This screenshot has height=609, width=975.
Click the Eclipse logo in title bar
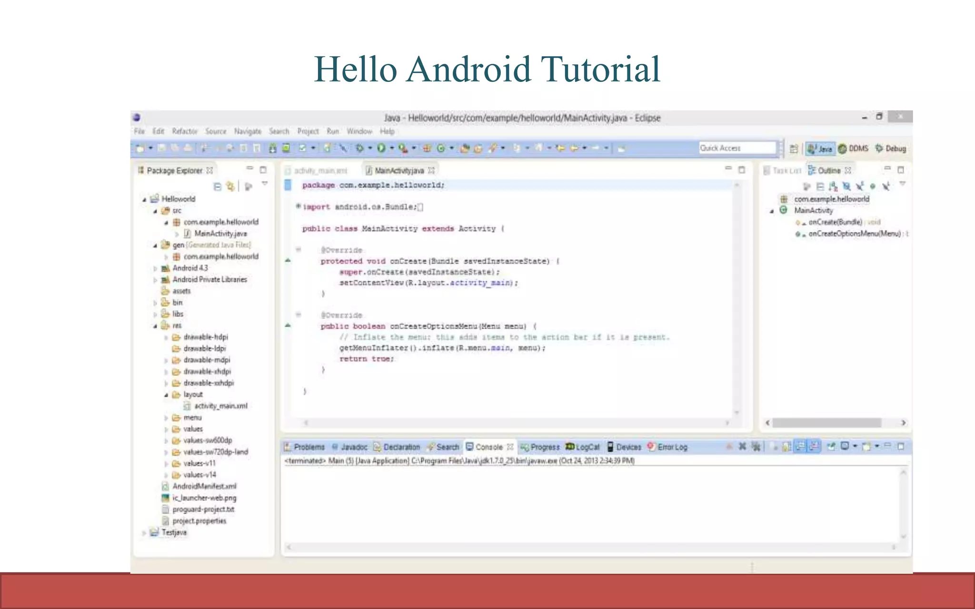point(137,118)
